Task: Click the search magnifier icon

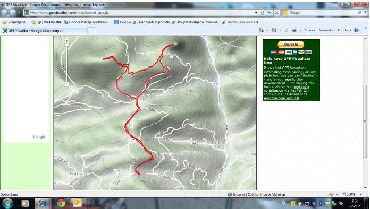Action: pyautogui.click(x=360, y=13)
